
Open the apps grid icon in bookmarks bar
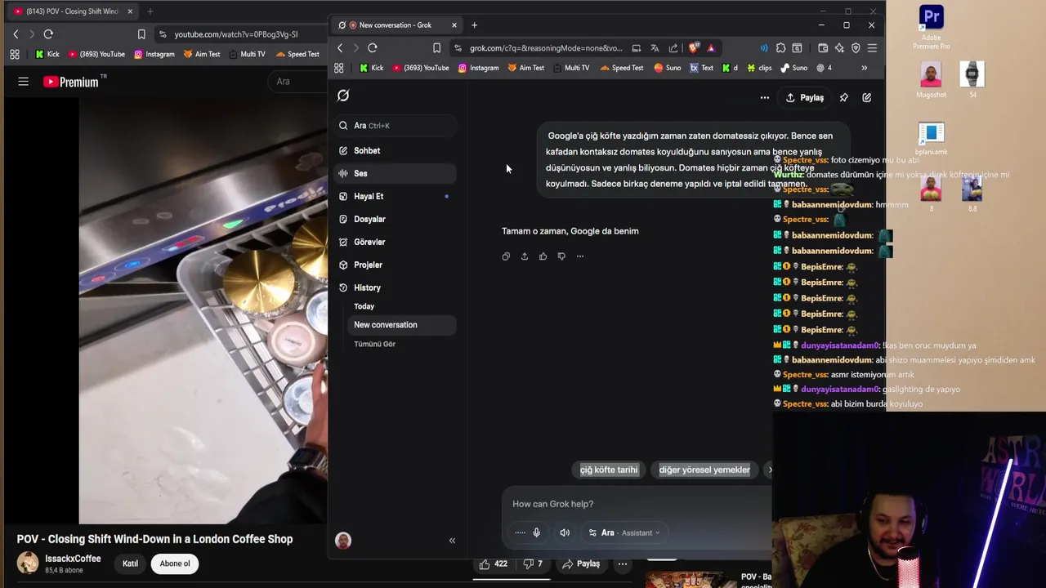[x=339, y=68]
